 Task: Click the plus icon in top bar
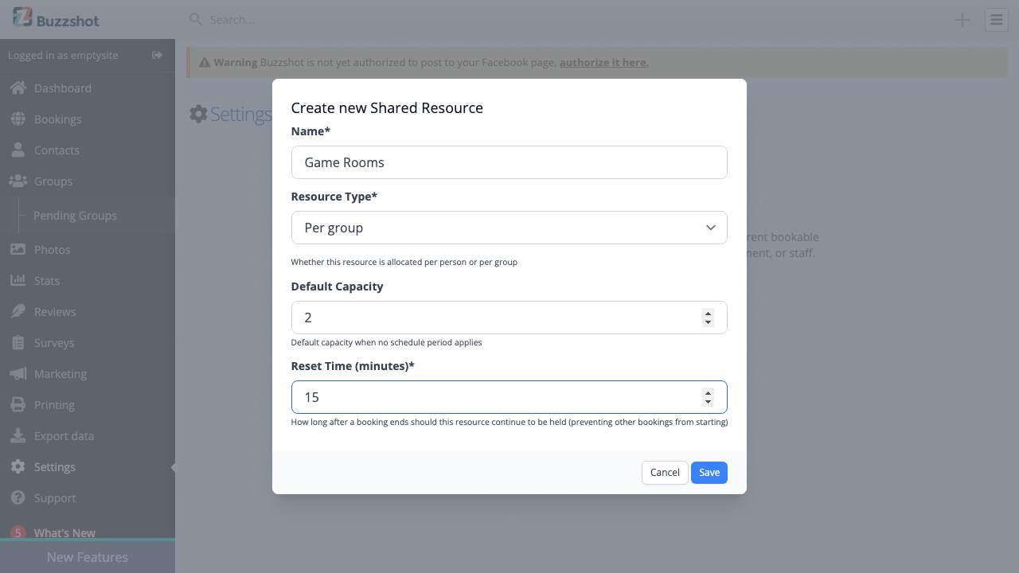[962, 20]
